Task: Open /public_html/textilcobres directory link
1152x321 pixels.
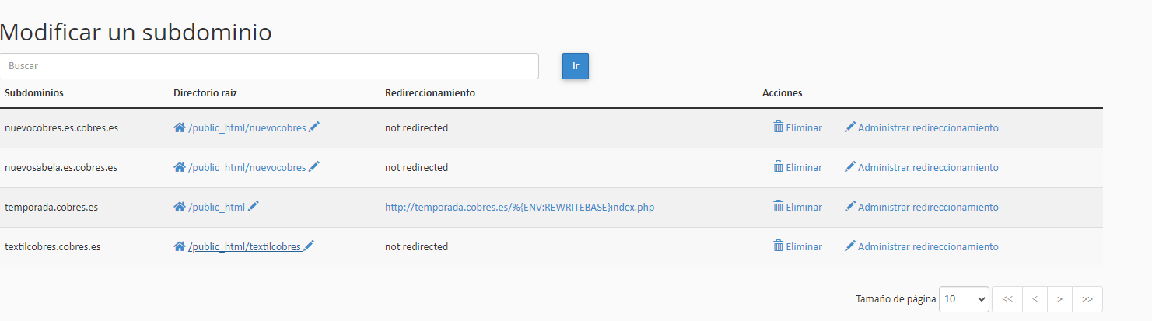Action: point(244,247)
